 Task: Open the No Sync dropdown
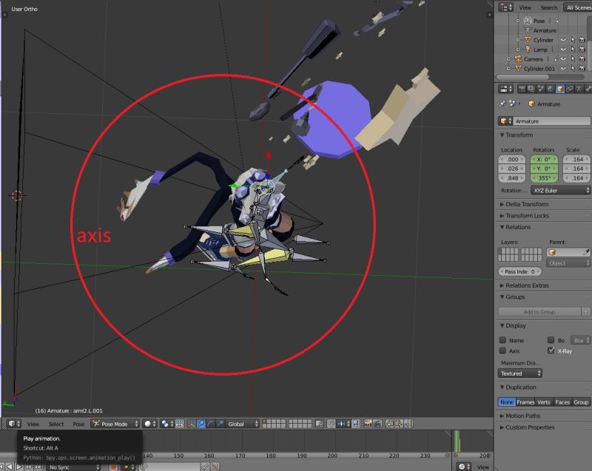pos(73,467)
